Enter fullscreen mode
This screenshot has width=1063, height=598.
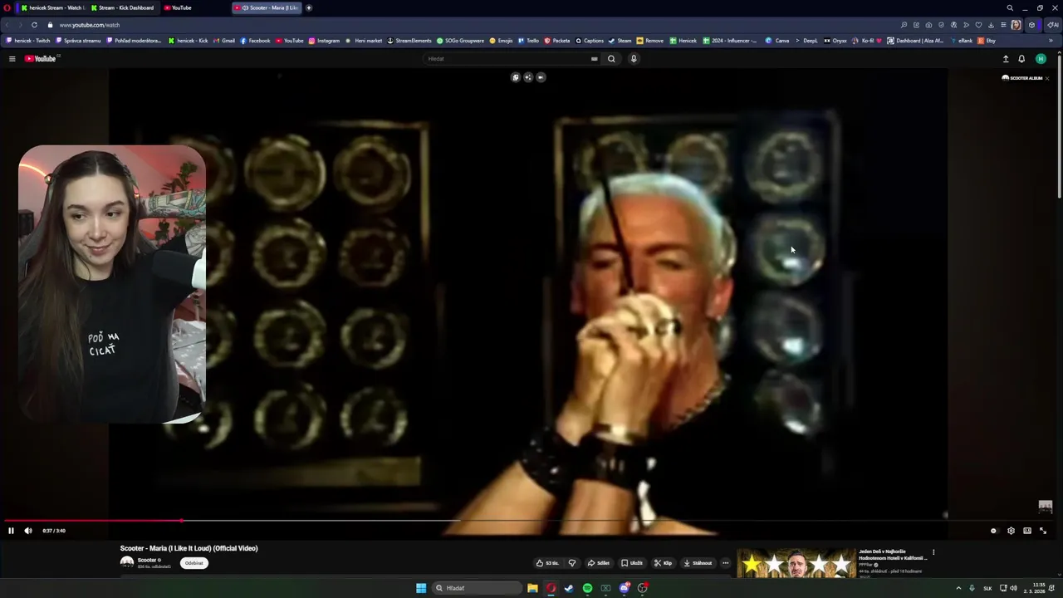[1043, 531]
